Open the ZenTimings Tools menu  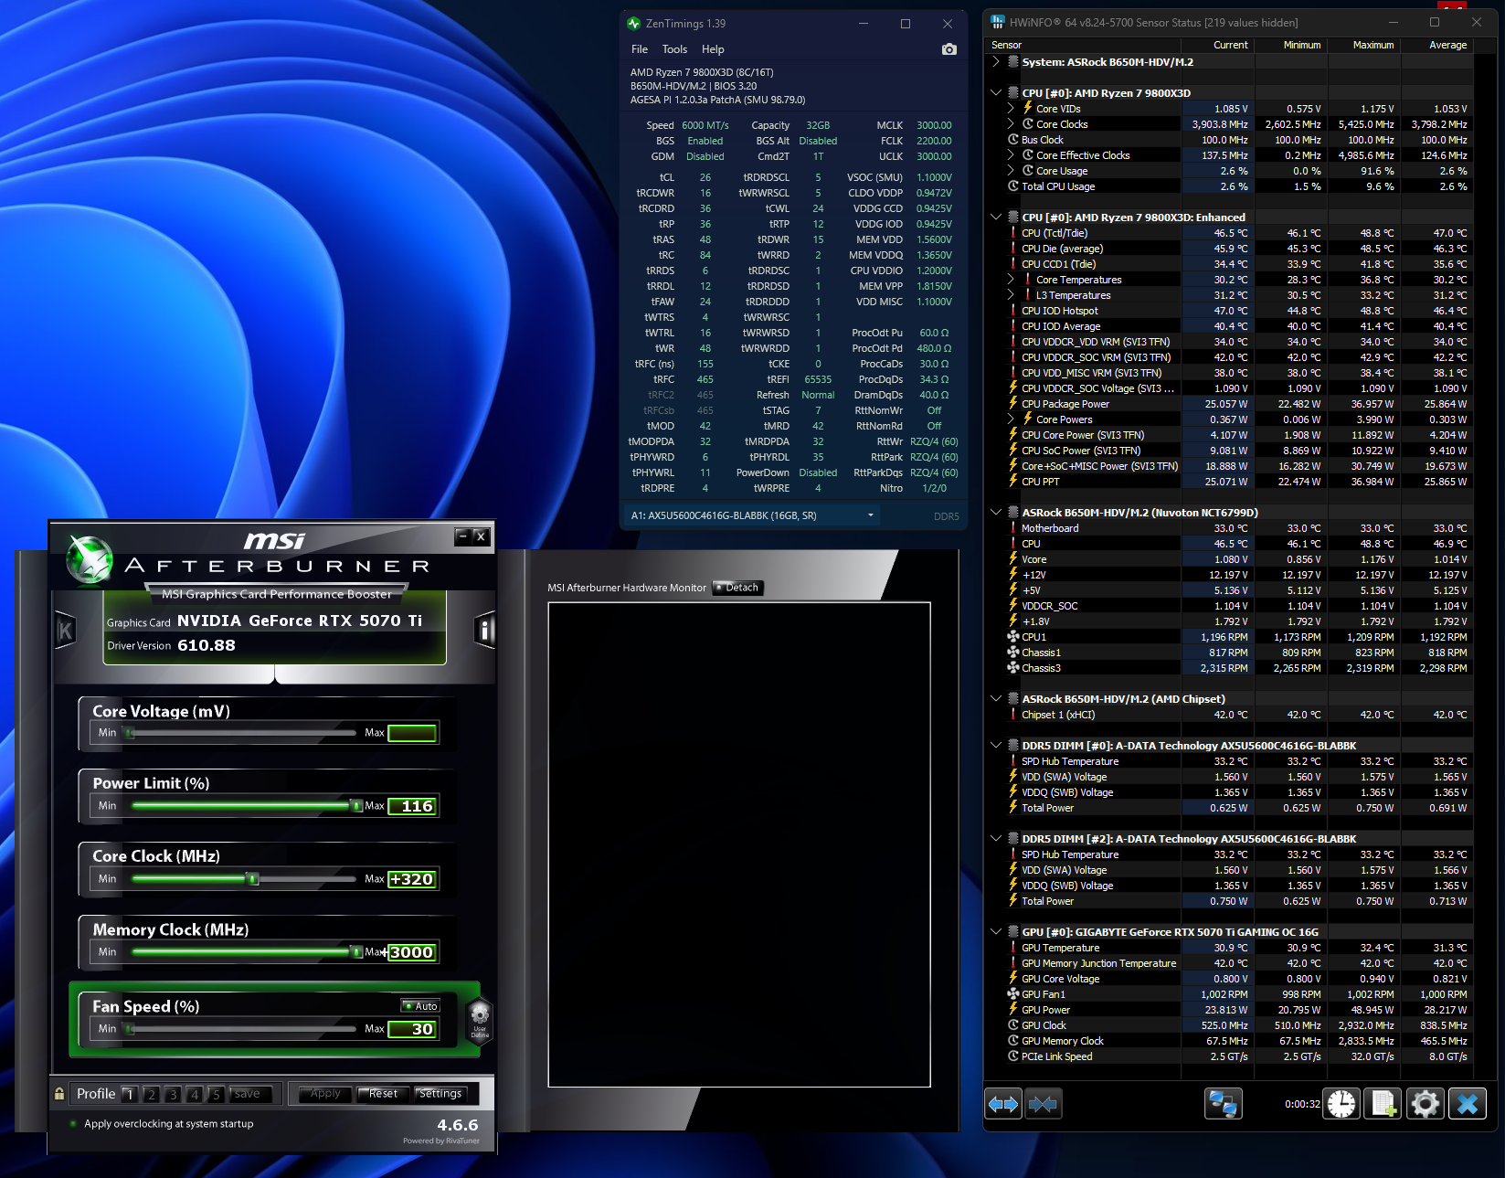pos(674,49)
